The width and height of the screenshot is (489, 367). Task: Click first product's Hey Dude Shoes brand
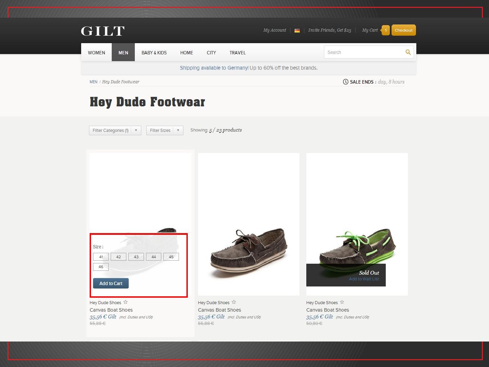click(105, 303)
